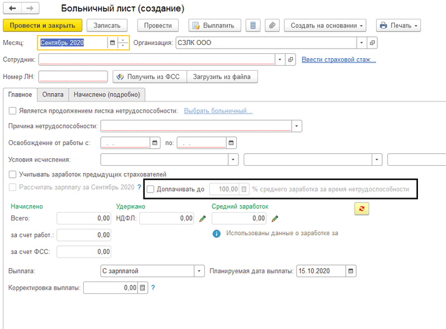The height and width of the screenshot is (329, 446).
Task: Edit НДФЛ with the green pencil icon
Action: tap(202, 218)
